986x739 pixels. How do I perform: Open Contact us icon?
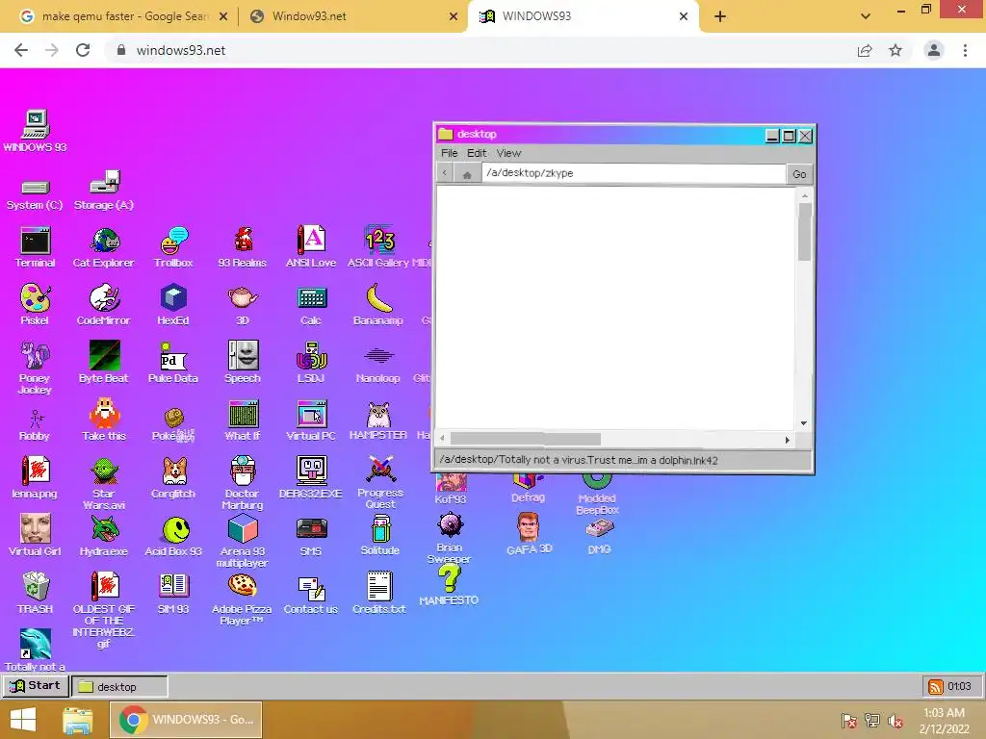[311, 594]
